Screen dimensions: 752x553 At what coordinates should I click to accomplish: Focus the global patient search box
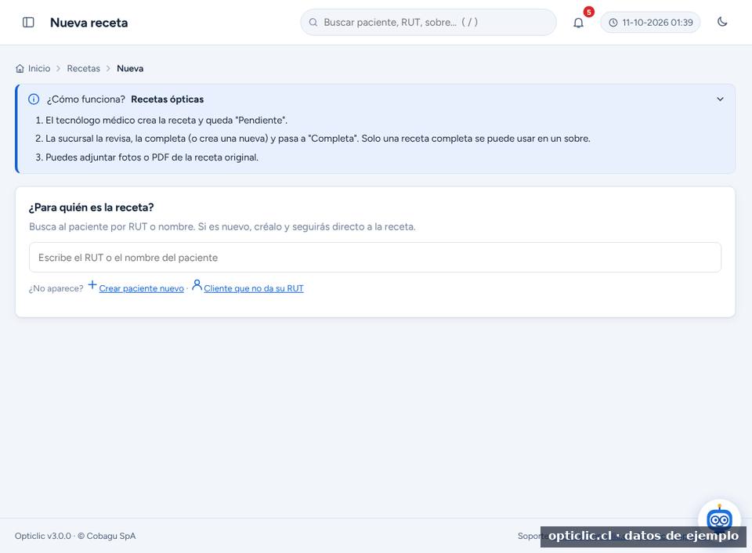428,23
